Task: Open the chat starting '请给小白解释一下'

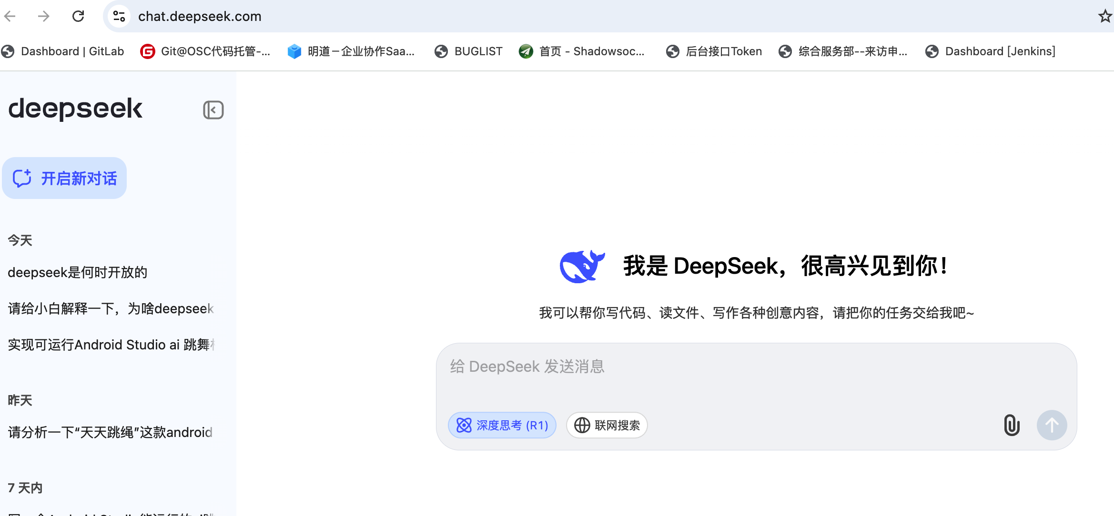Action: point(111,308)
